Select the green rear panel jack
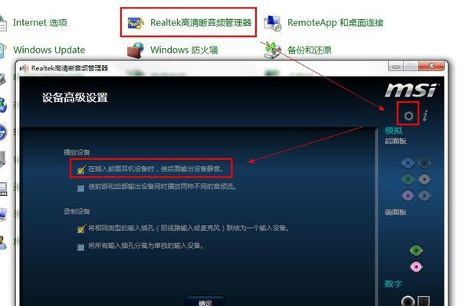The width and height of the screenshot is (473, 306). pyautogui.click(x=408, y=180)
